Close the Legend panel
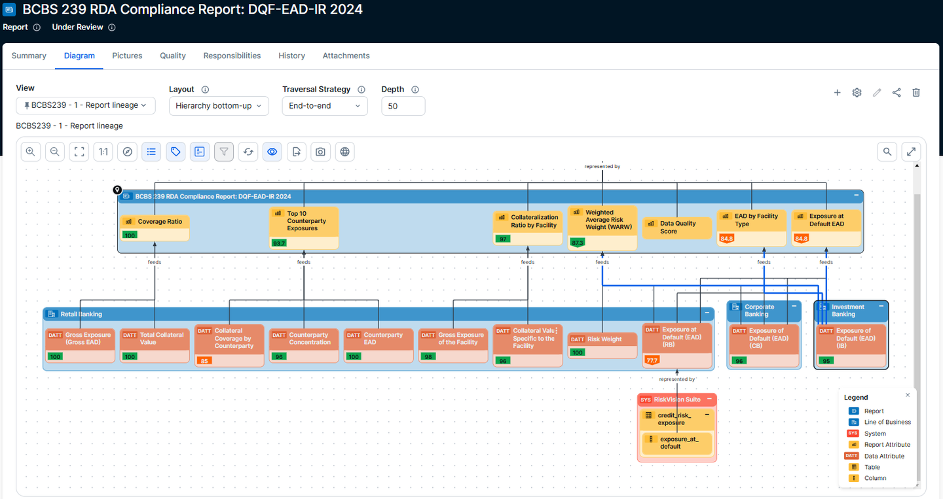 (908, 395)
